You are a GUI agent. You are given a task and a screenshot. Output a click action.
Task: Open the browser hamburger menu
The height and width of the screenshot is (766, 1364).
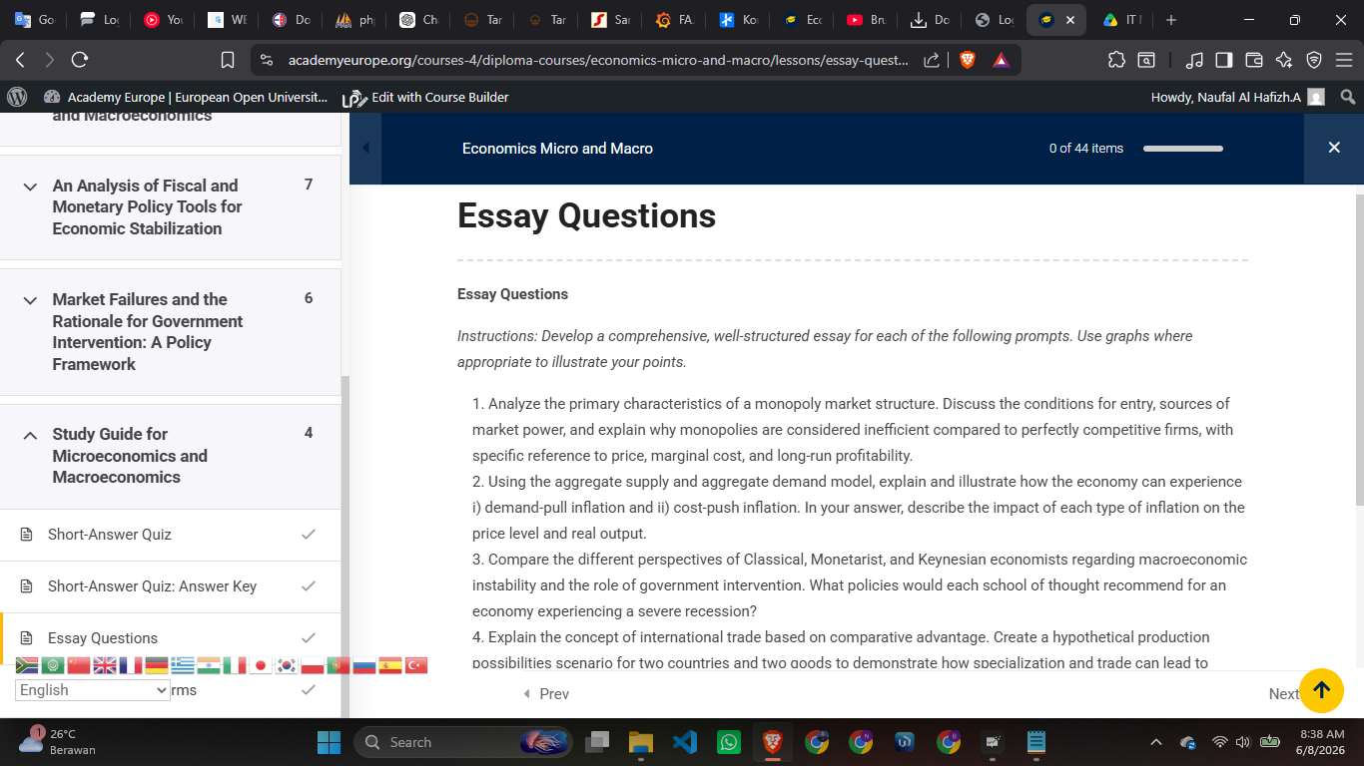click(1344, 60)
